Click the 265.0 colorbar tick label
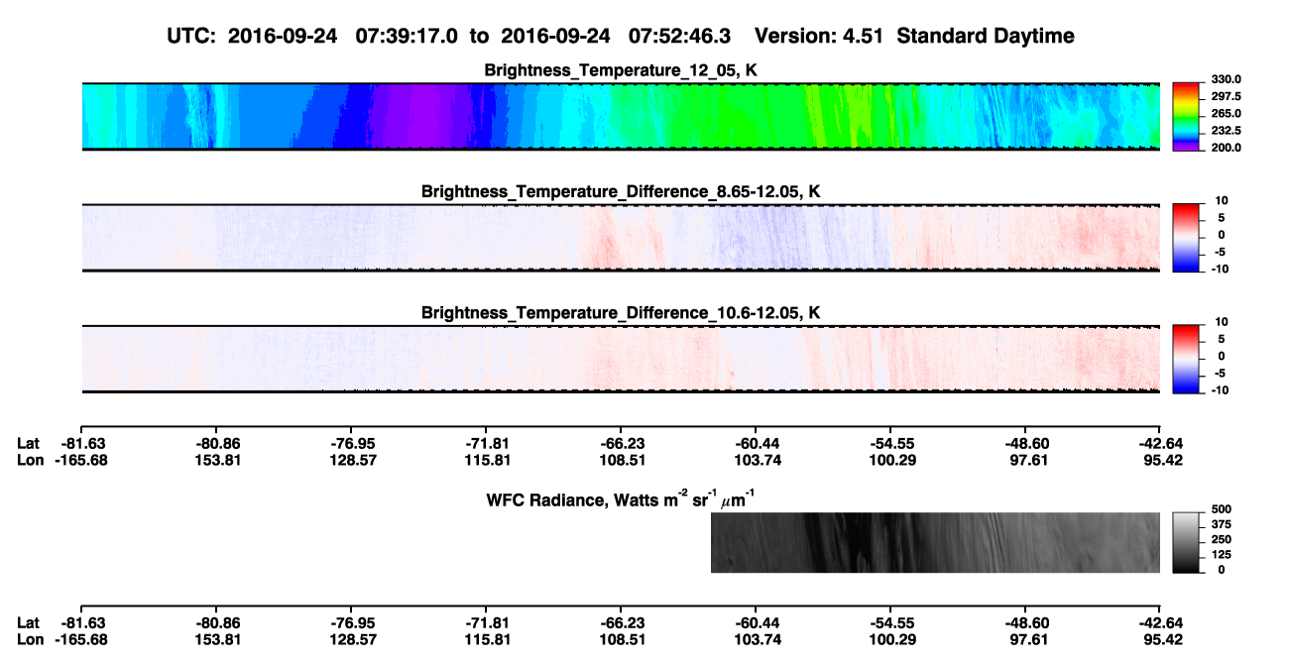Viewport: 1289px width, 661px height. [1228, 113]
